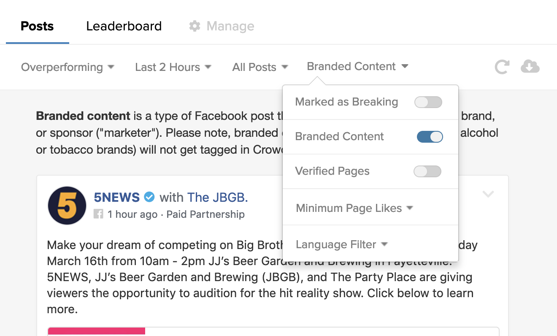Expand the Minimum Page Likes dropdown

click(354, 208)
